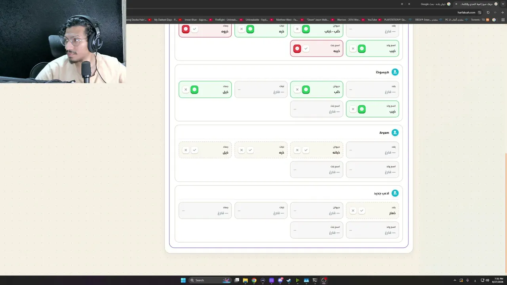Approve the ذيبه girl-name answer with the checkmark
The height and width of the screenshot is (285, 507).
tap(306, 48)
